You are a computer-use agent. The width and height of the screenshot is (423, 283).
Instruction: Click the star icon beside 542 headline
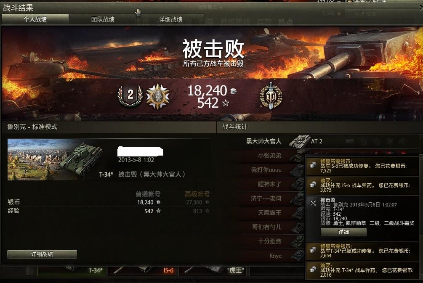coord(226,103)
